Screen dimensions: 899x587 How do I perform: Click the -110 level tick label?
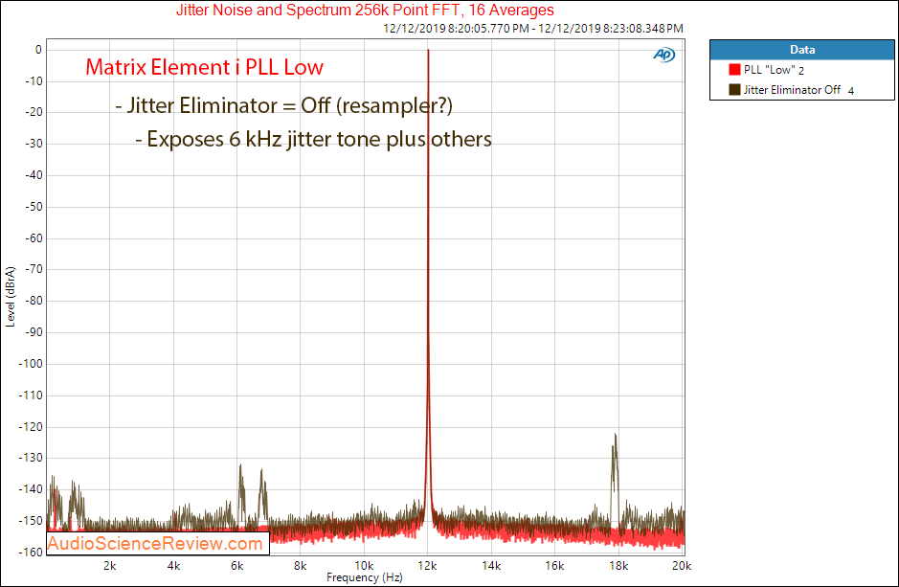[31, 395]
